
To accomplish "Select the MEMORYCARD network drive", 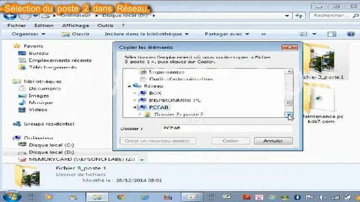I will coord(82,159).
